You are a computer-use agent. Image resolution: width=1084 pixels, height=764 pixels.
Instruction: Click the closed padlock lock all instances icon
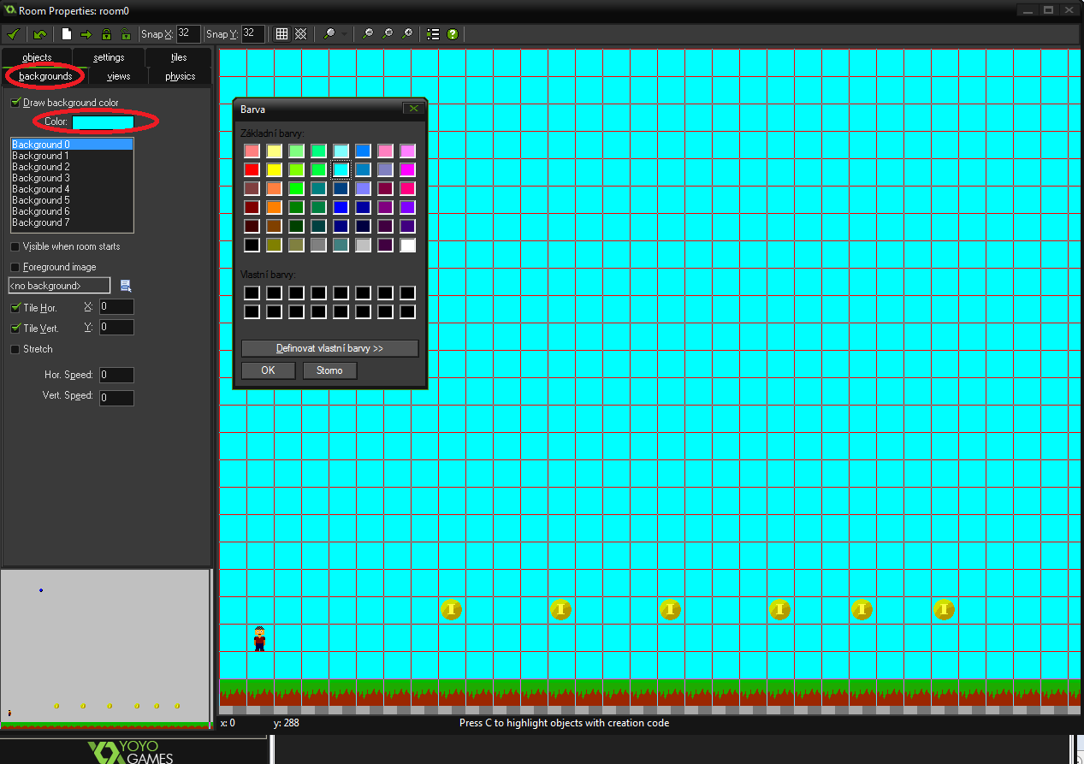click(106, 34)
